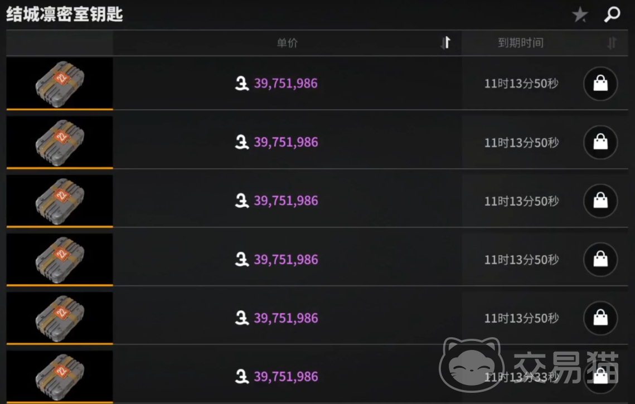Toggle the sort arrows beside 单价

point(445,42)
